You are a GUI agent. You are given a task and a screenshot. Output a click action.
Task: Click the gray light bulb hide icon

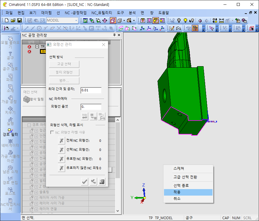tap(179, 20)
